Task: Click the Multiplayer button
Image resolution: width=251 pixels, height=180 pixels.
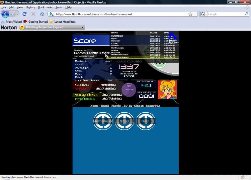Action: [x=103, y=121]
